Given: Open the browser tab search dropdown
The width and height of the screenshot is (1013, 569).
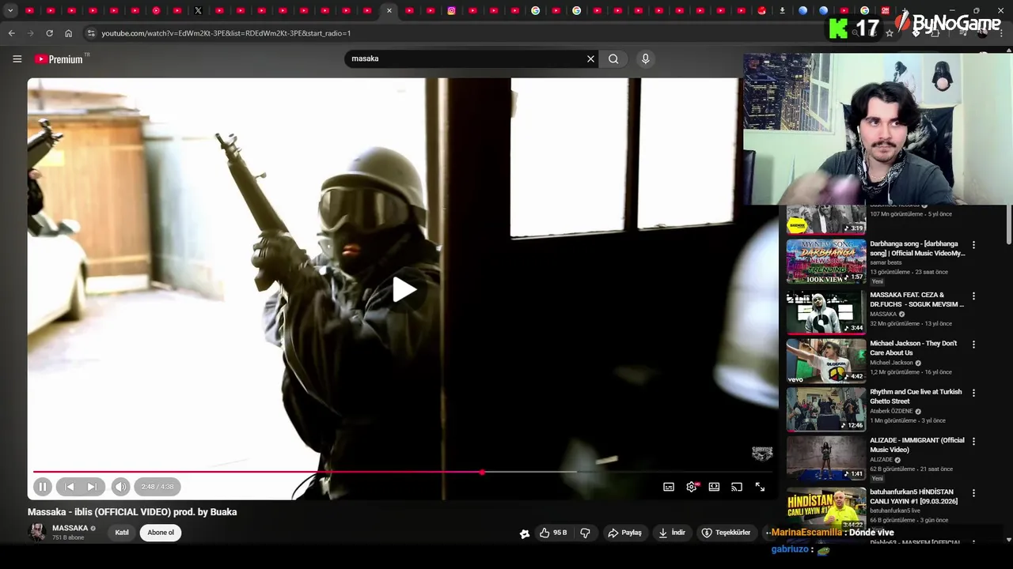Looking at the screenshot, I should pos(10,10).
